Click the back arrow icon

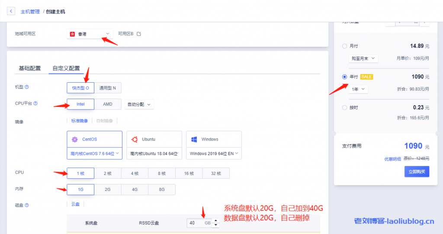pyautogui.click(x=11, y=11)
